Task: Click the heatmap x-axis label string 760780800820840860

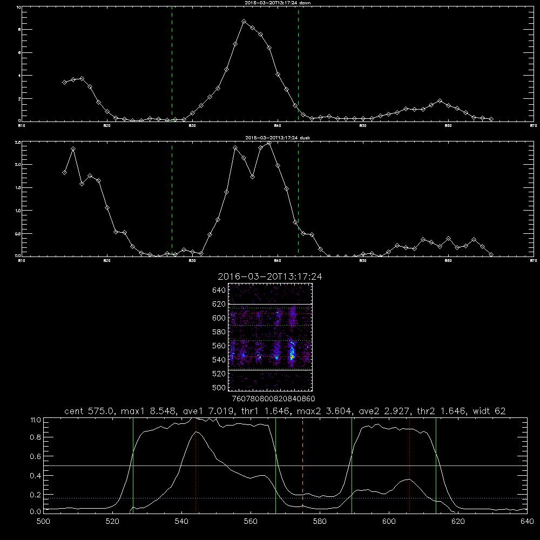Action: (x=274, y=399)
